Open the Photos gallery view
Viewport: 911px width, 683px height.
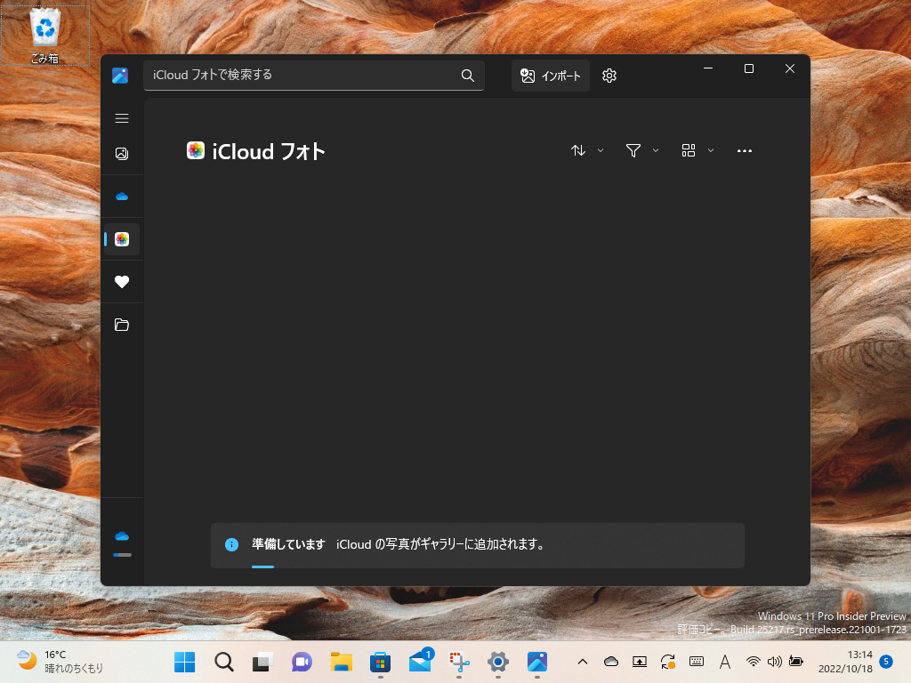click(x=122, y=153)
